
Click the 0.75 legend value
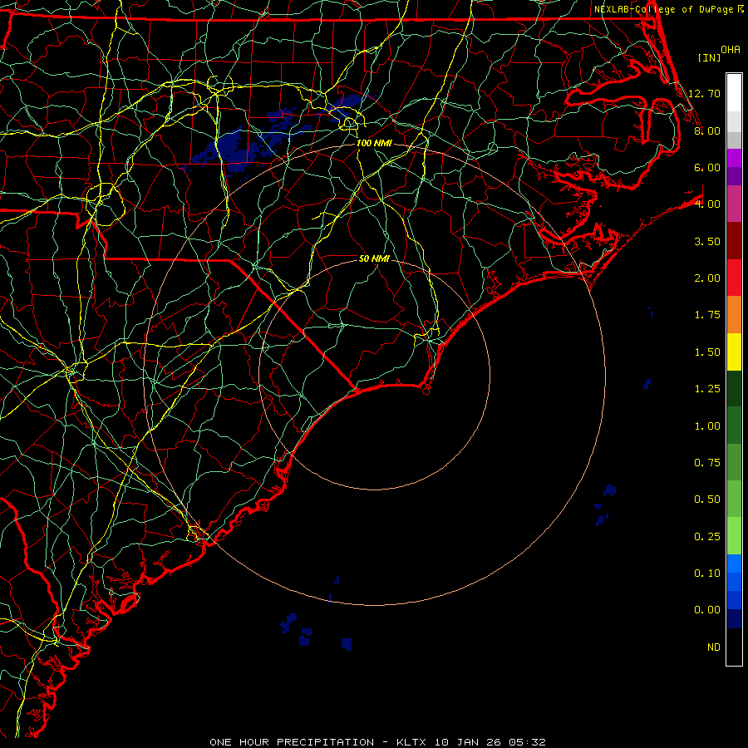coord(707,463)
